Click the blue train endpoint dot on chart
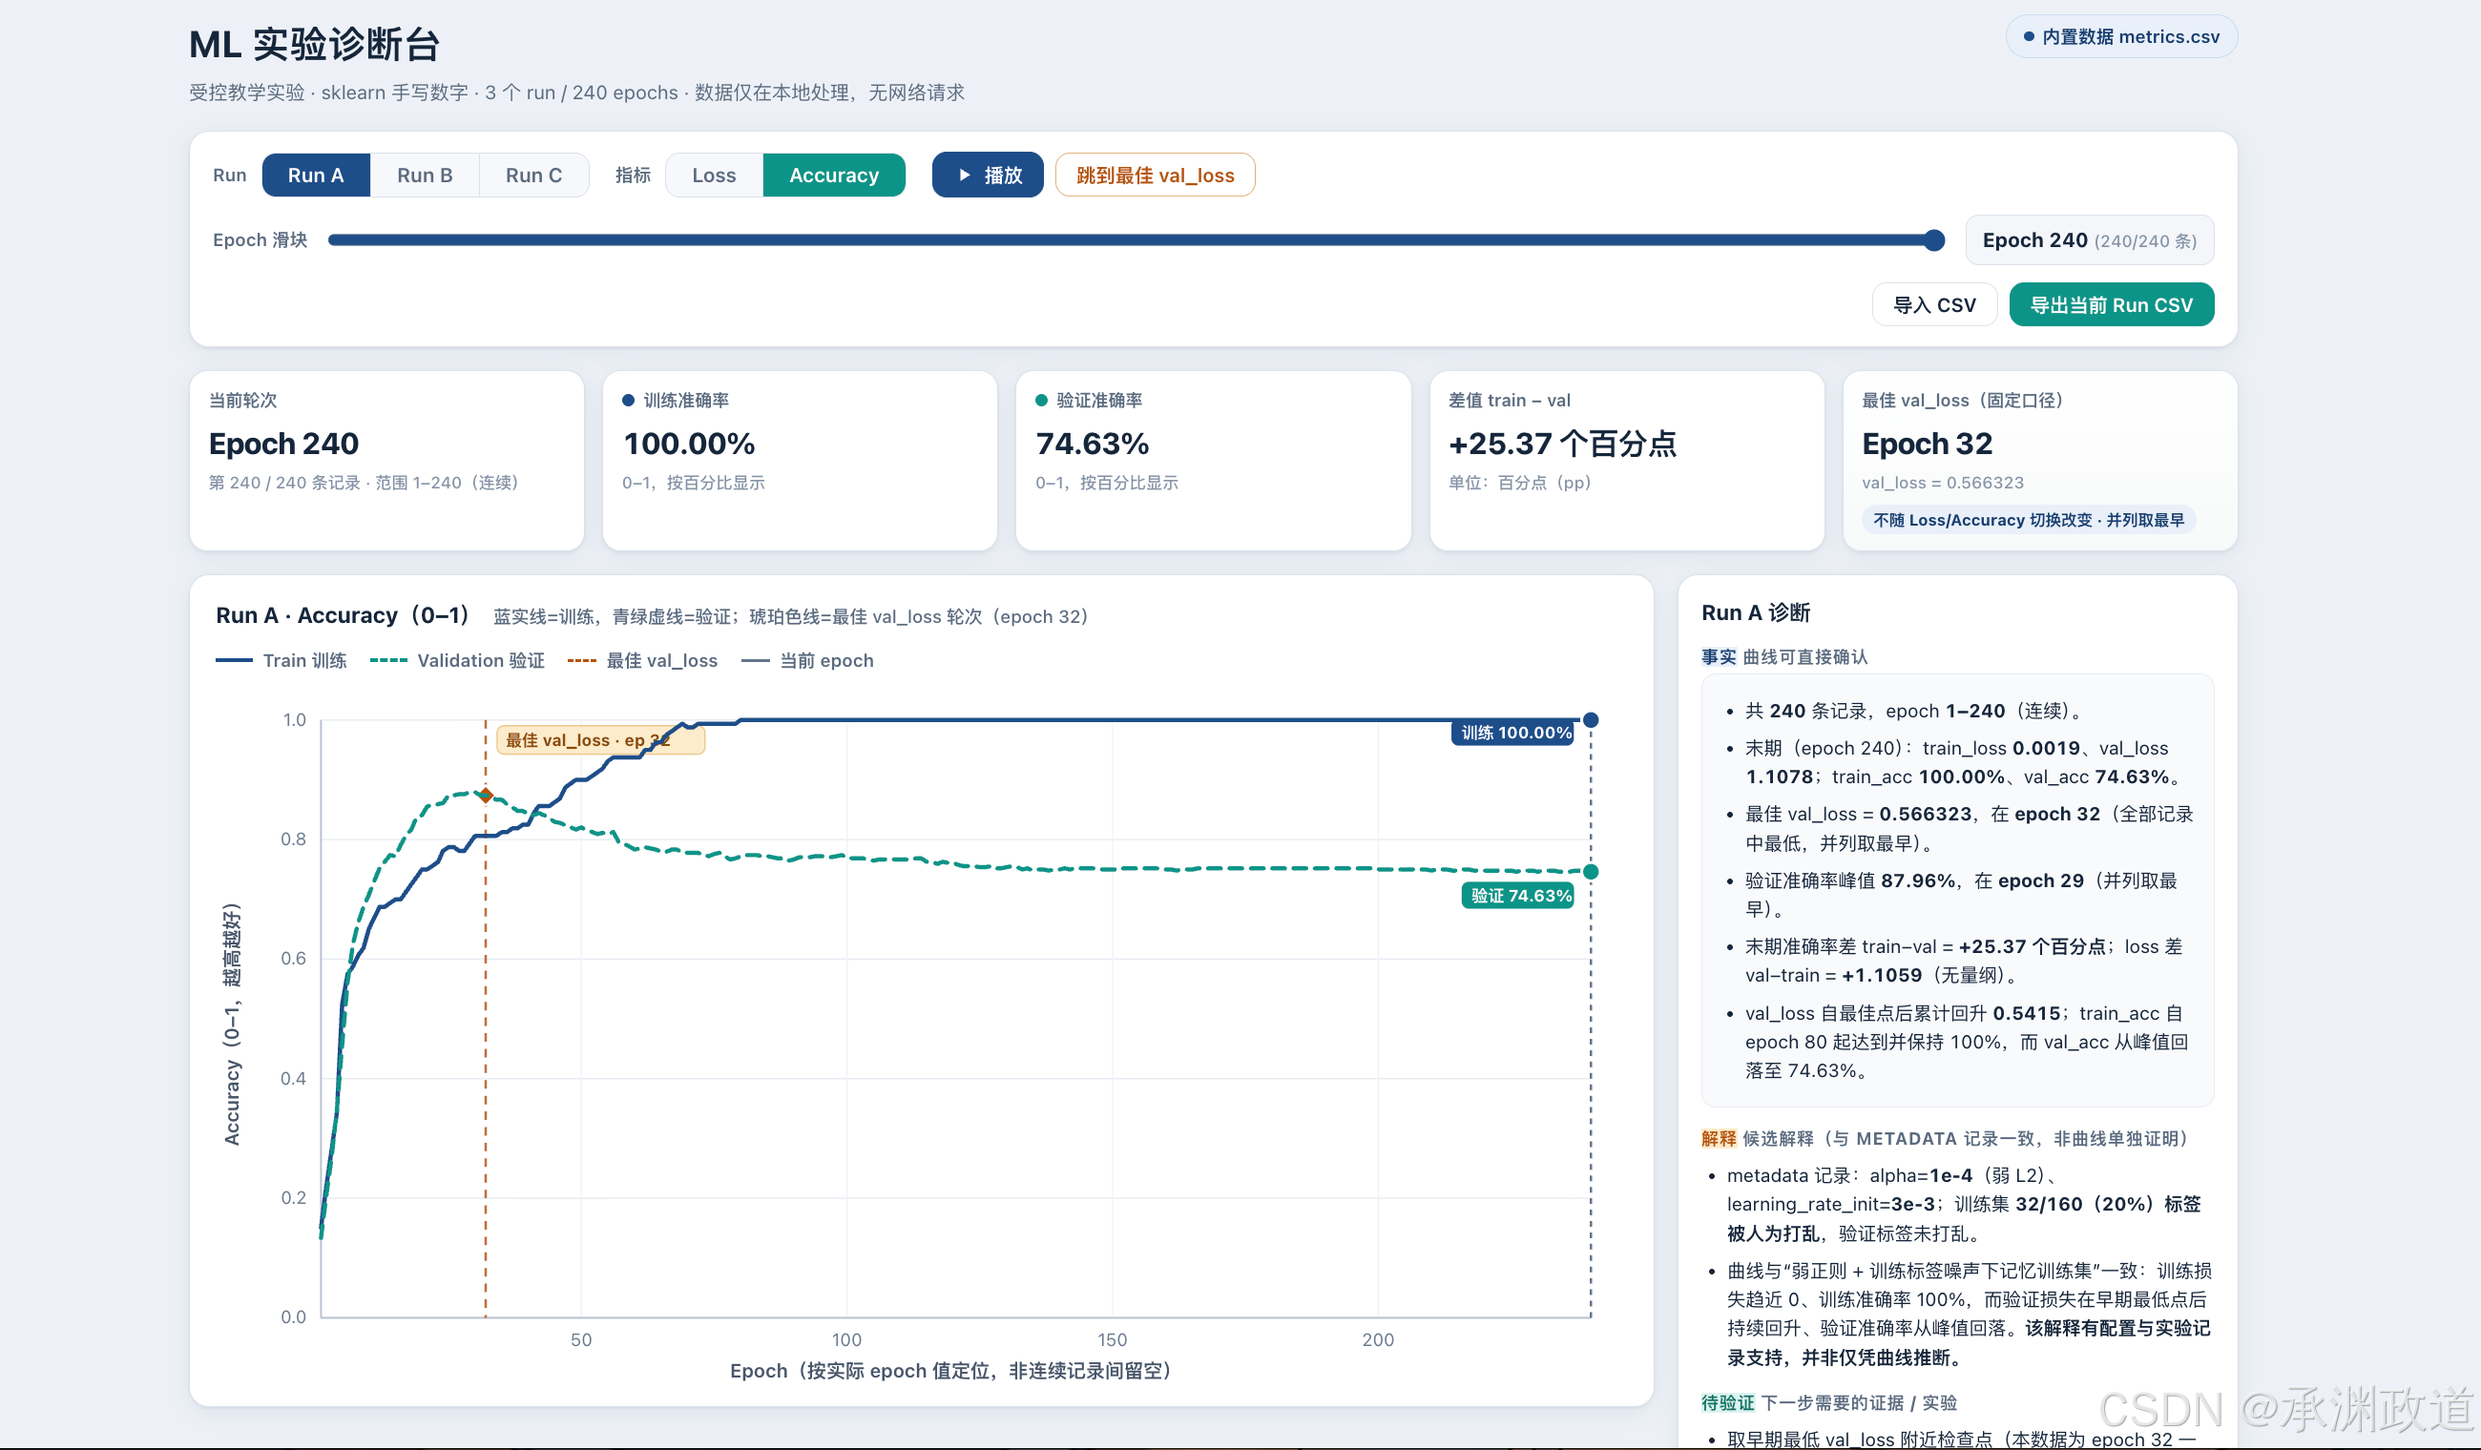Screen dimensions: 2481x1450 (x=1591, y=720)
